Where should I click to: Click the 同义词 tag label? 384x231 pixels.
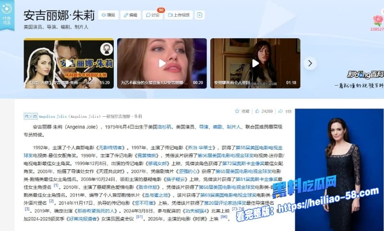coord(31,116)
